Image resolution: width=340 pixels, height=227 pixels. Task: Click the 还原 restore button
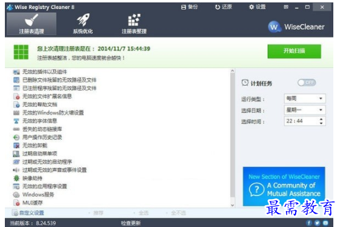click(x=224, y=7)
